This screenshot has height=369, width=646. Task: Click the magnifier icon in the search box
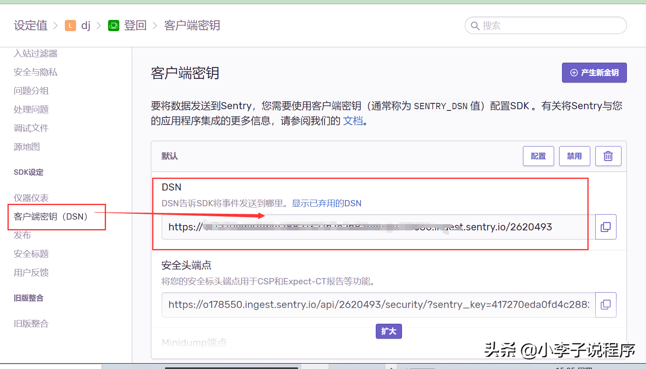tap(475, 26)
